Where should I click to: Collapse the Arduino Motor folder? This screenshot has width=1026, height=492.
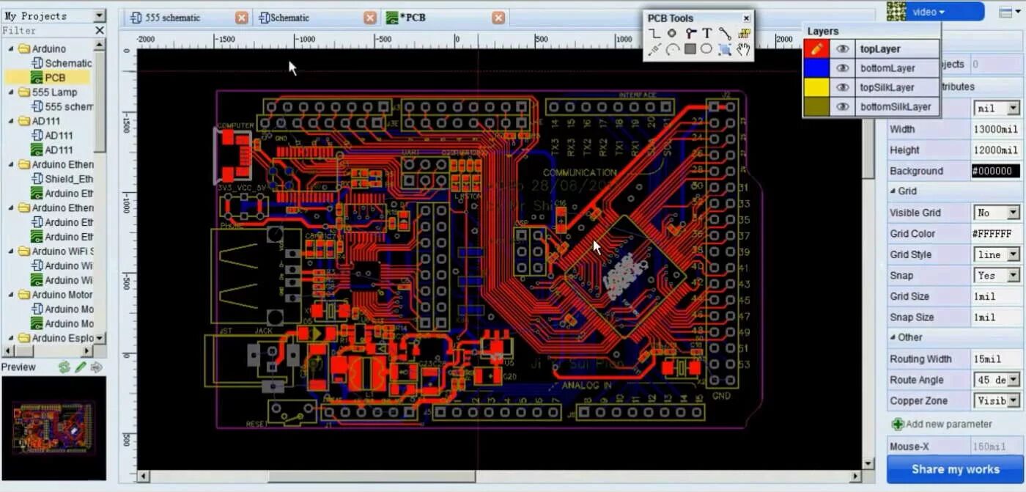(x=11, y=295)
